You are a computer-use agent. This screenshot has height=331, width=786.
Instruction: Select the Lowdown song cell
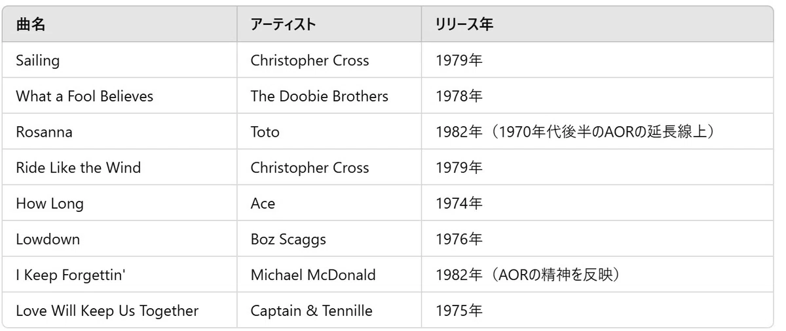point(120,239)
